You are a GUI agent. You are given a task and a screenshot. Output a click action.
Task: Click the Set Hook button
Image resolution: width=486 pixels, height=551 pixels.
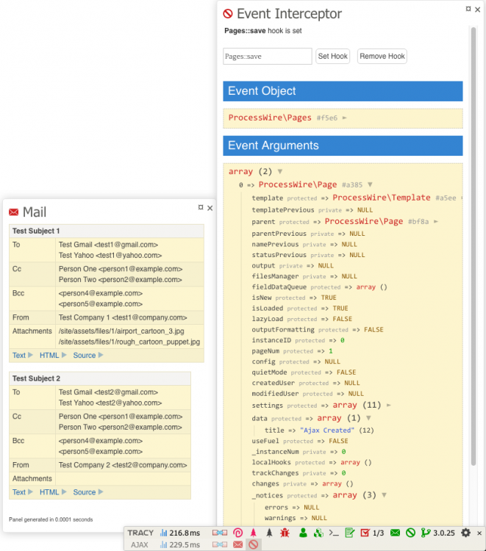click(332, 57)
